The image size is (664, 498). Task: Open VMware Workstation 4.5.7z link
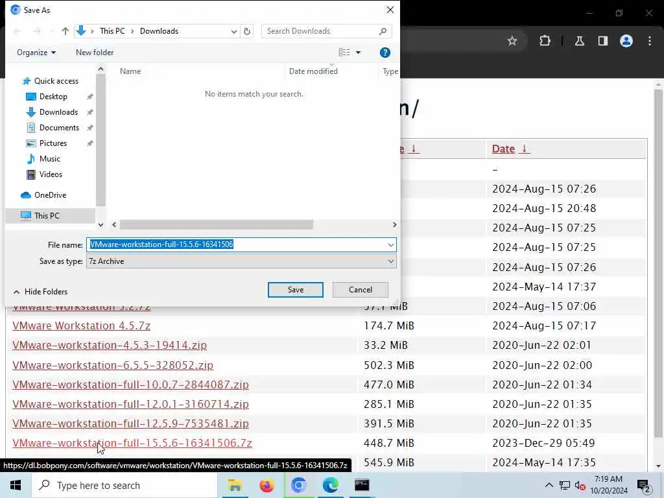tap(81, 326)
